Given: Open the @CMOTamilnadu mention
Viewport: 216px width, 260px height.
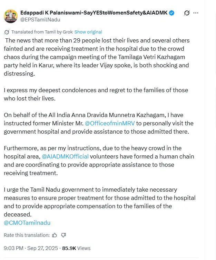Looking at the screenshot, I should pyautogui.click(x=27, y=223).
